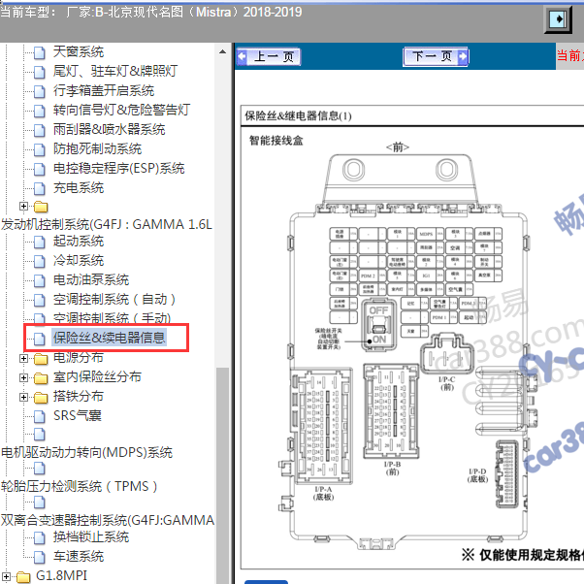The width and height of the screenshot is (584, 584).
Task: Click the 换档锁止系统 document icon
Action: [40, 537]
